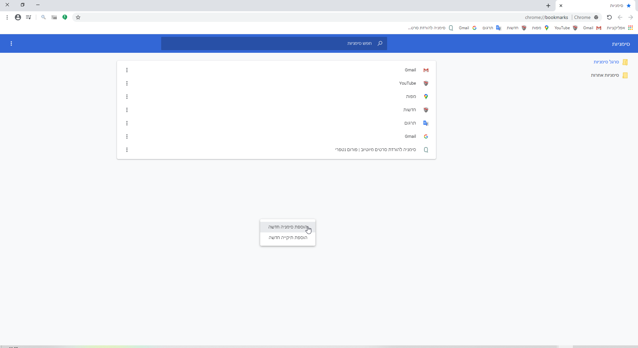Select the Gmail bookmark with the Google G icon in the list
638x348 pixels.
[276, 136]
